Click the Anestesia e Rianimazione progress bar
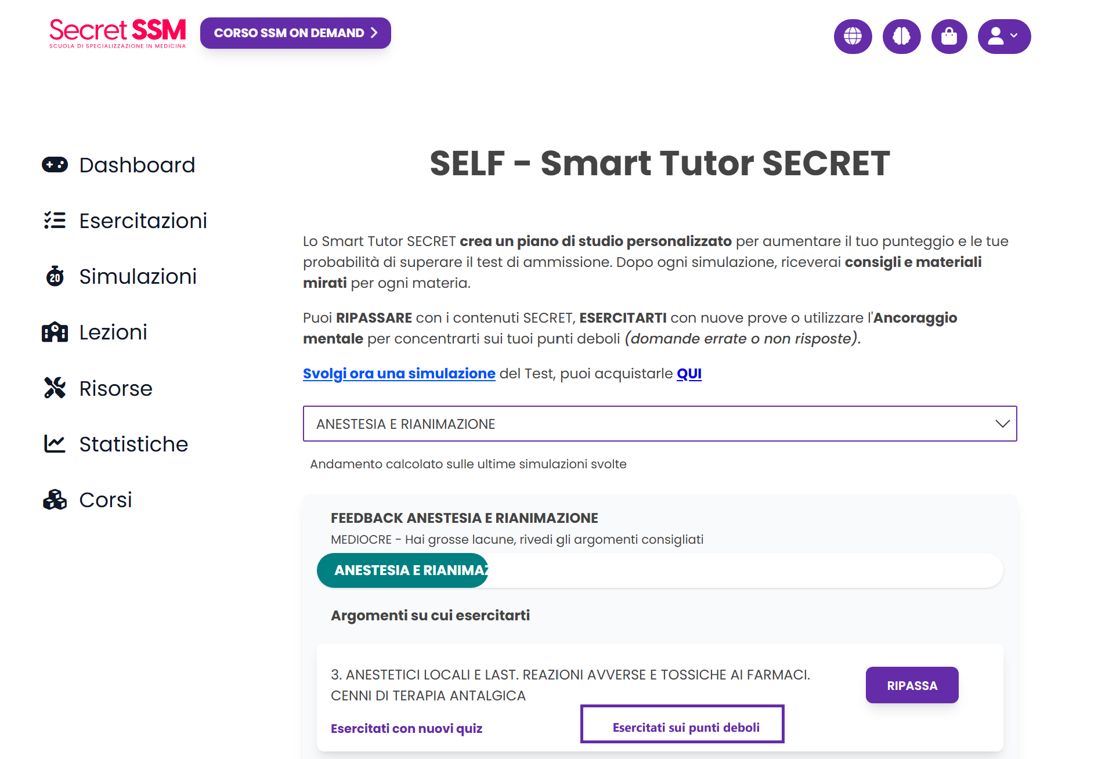 [x=659, y=570]
